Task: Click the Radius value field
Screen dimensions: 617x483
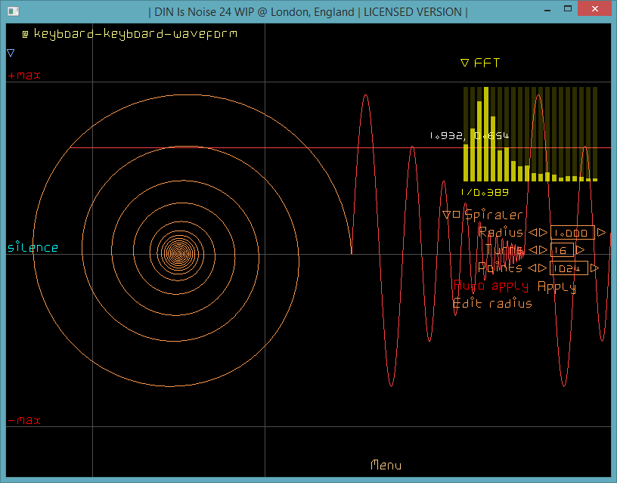Action: pyautogui.click(x=571, y=233)
